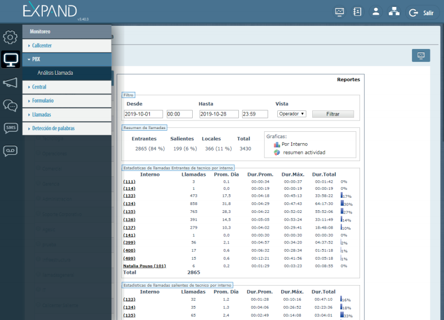Open the resumen actividad pie chart icon
Screen dimensions: 444x320
pyautogui.click(x=277, y=153)
